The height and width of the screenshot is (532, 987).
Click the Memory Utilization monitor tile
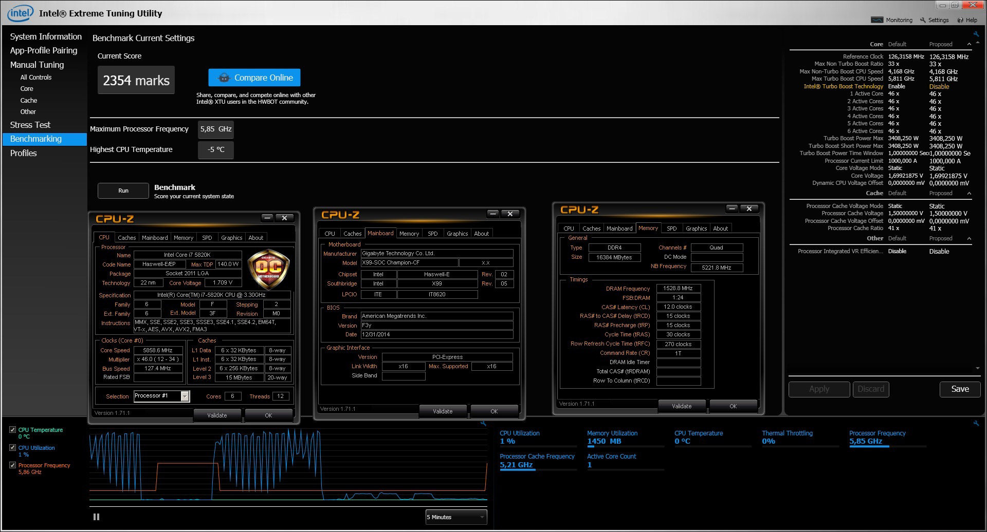click(625, 438)
